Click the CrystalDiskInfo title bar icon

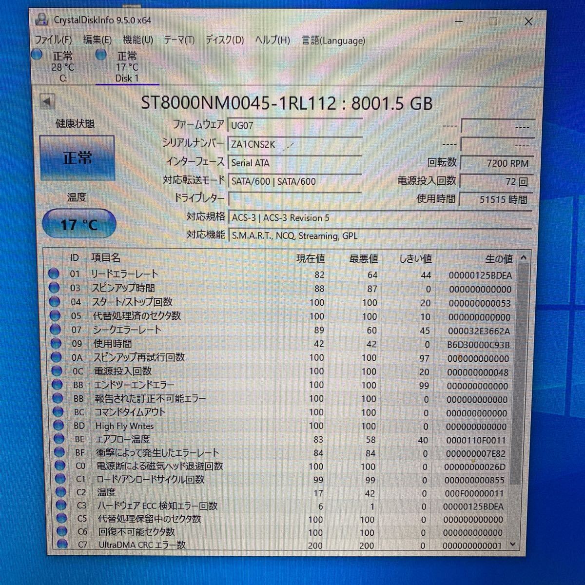(x=42, y=19)
